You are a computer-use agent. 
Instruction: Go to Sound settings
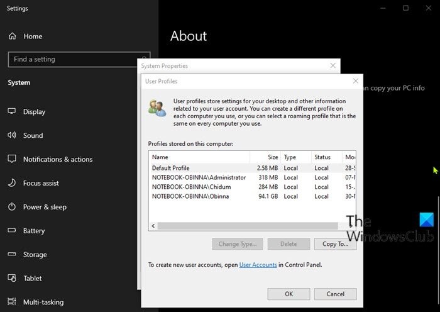click(x=33, y=135)
